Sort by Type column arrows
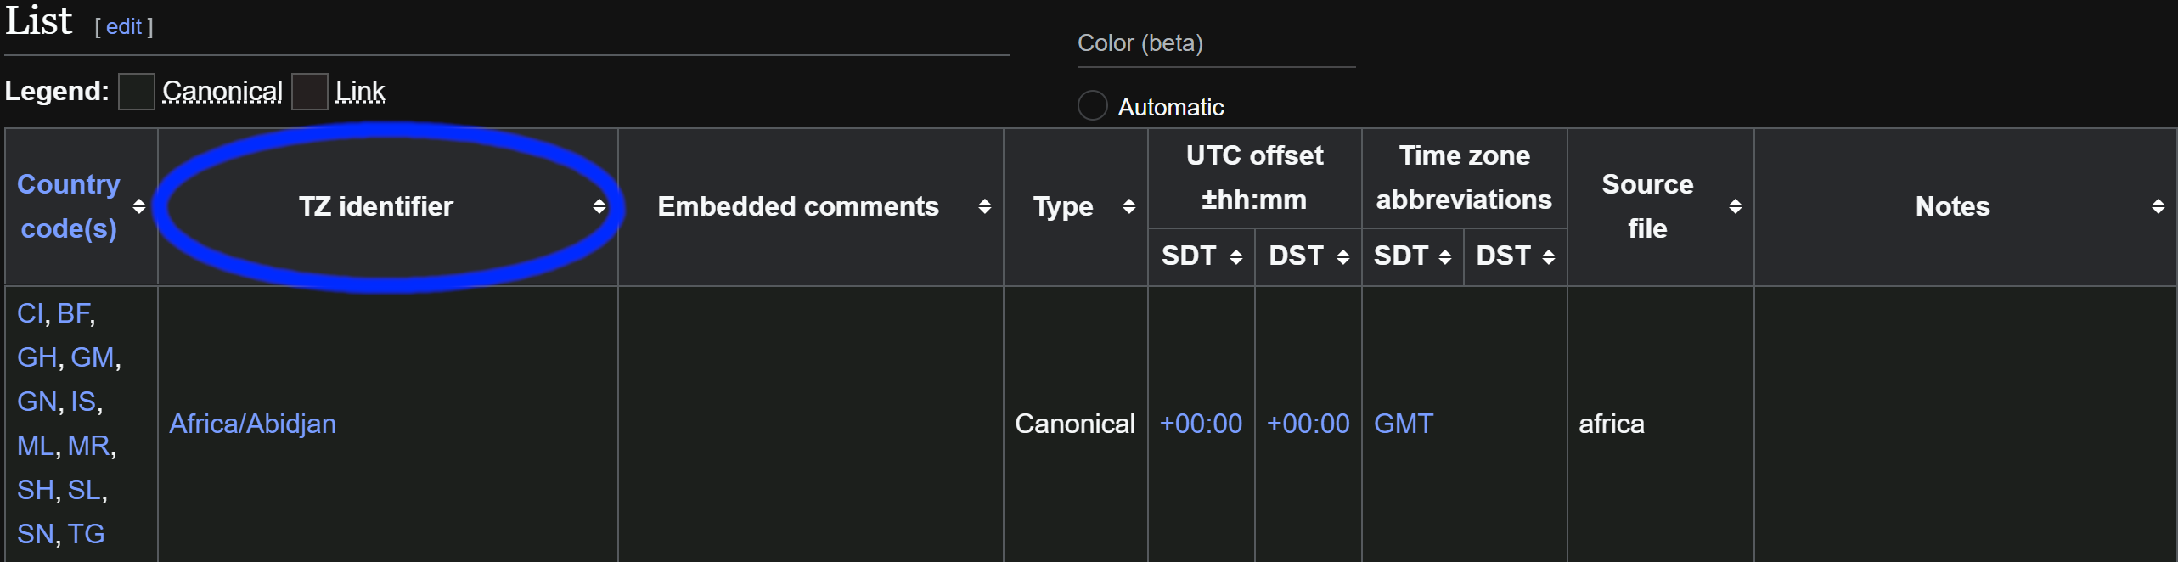Viewport: 2178px width, 562px height. click(1128, 206)
